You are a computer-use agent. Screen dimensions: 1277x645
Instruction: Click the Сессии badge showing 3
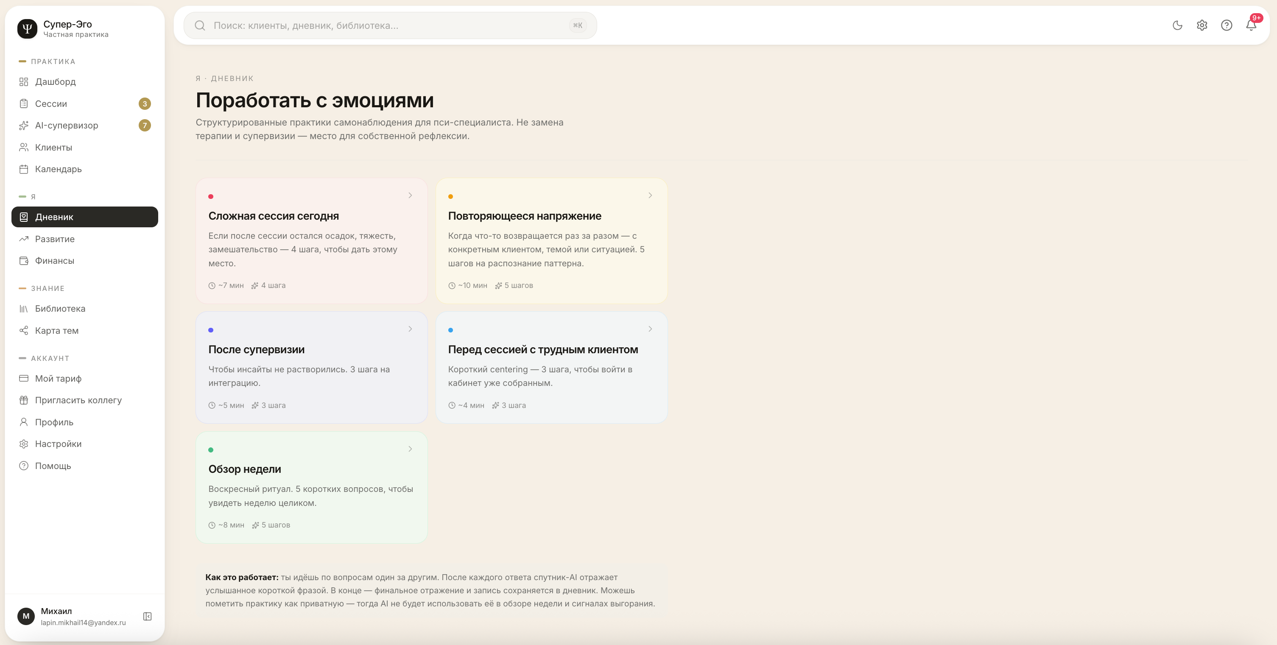click(x=145, y=103)
